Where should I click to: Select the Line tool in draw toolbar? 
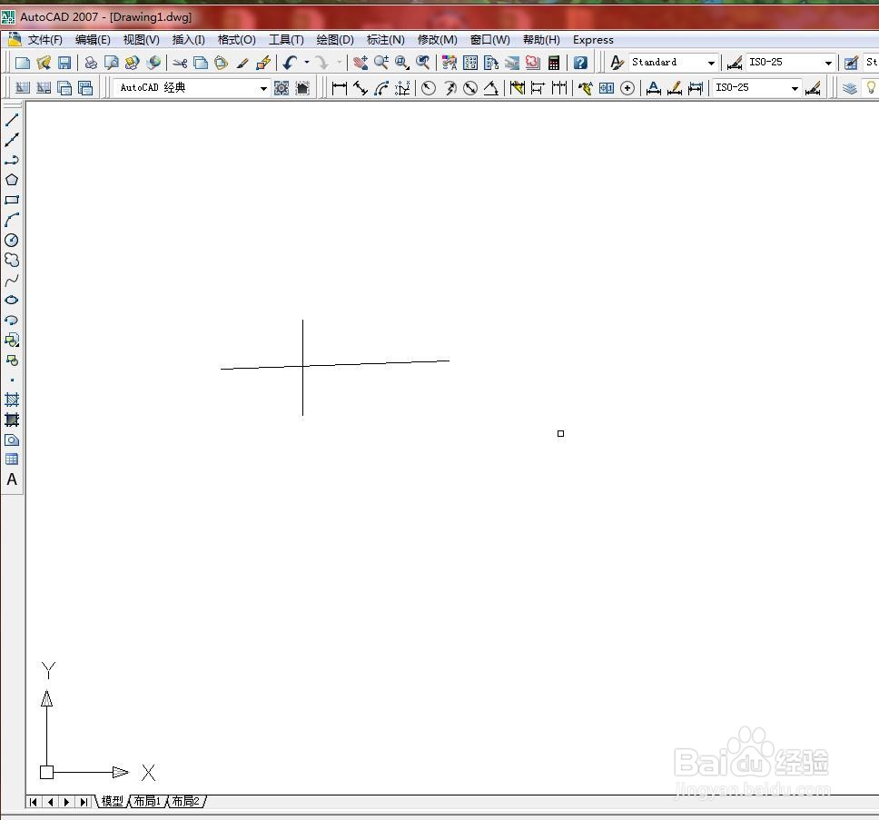[x=12, y=119]
